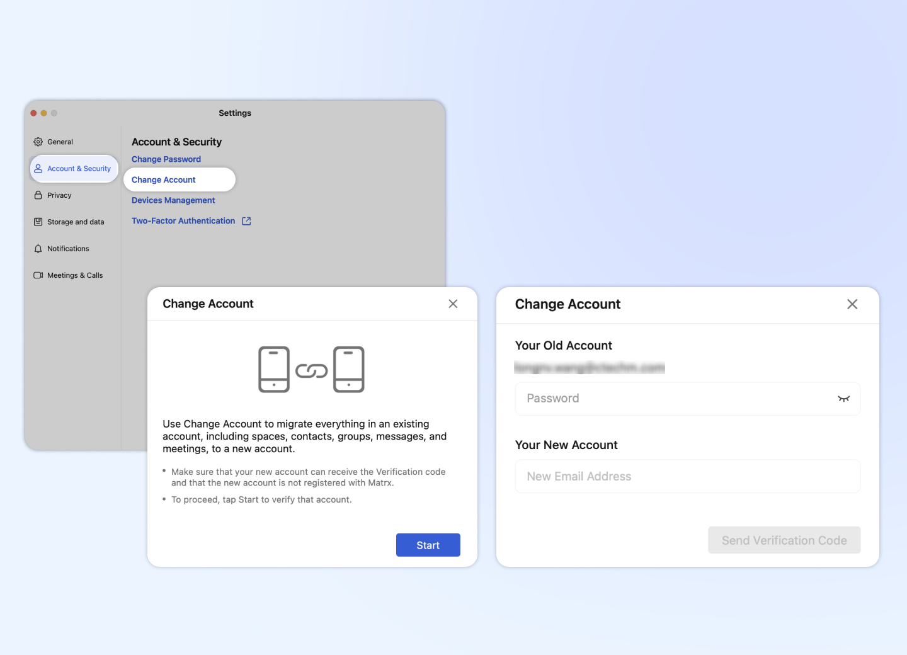Click the Privacy lock icon
907x655 pixels.
(x=38, y=195)
